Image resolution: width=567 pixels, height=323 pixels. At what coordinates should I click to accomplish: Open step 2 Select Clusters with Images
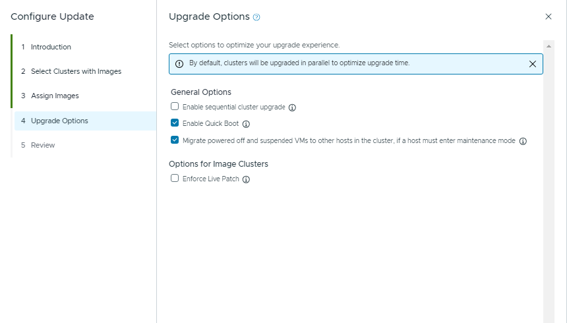click(76, 71)
